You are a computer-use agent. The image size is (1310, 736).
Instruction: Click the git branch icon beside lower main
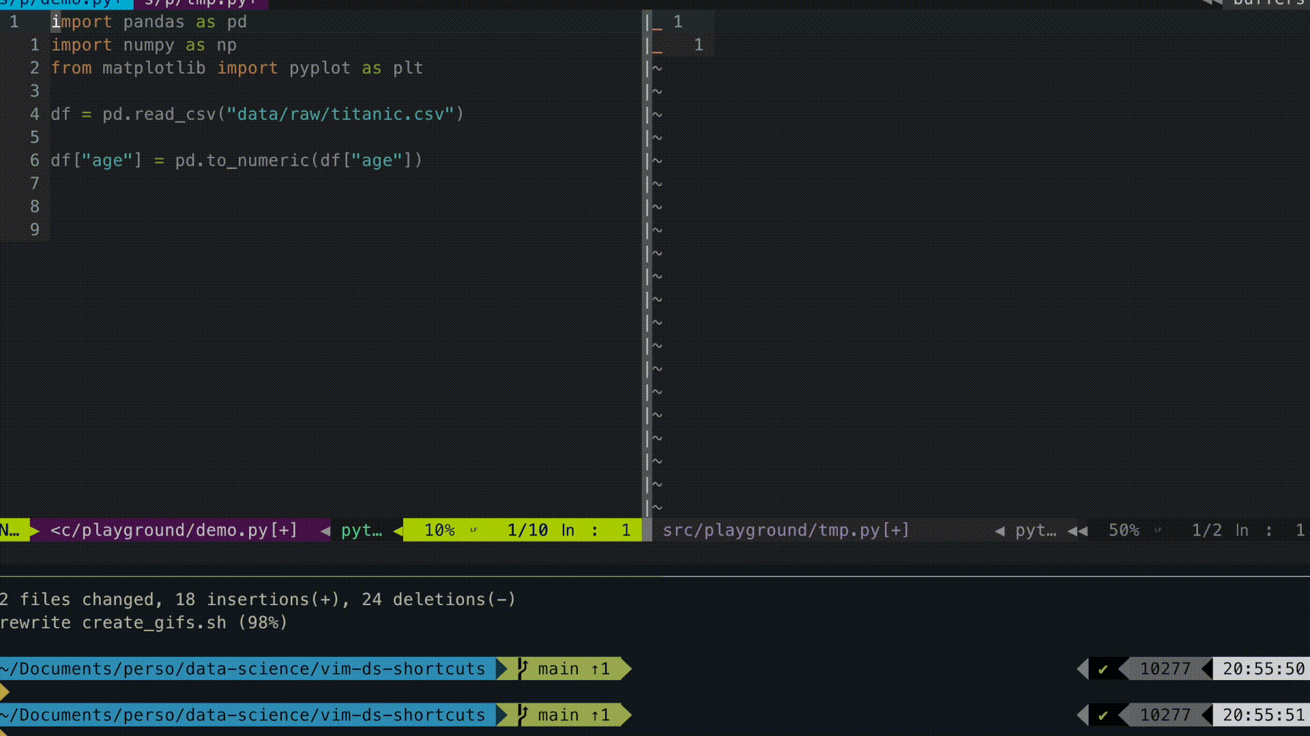(x=523, y=714)
